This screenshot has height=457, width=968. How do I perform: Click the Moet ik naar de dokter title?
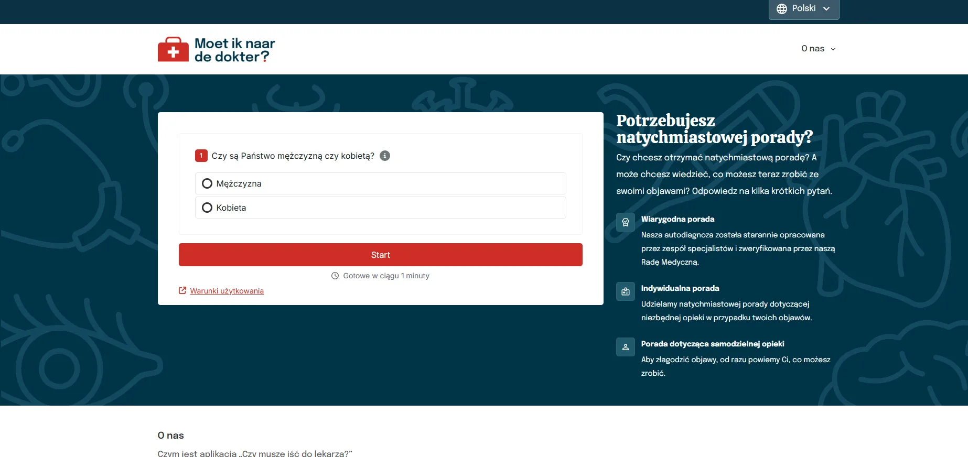click(234, 50)
